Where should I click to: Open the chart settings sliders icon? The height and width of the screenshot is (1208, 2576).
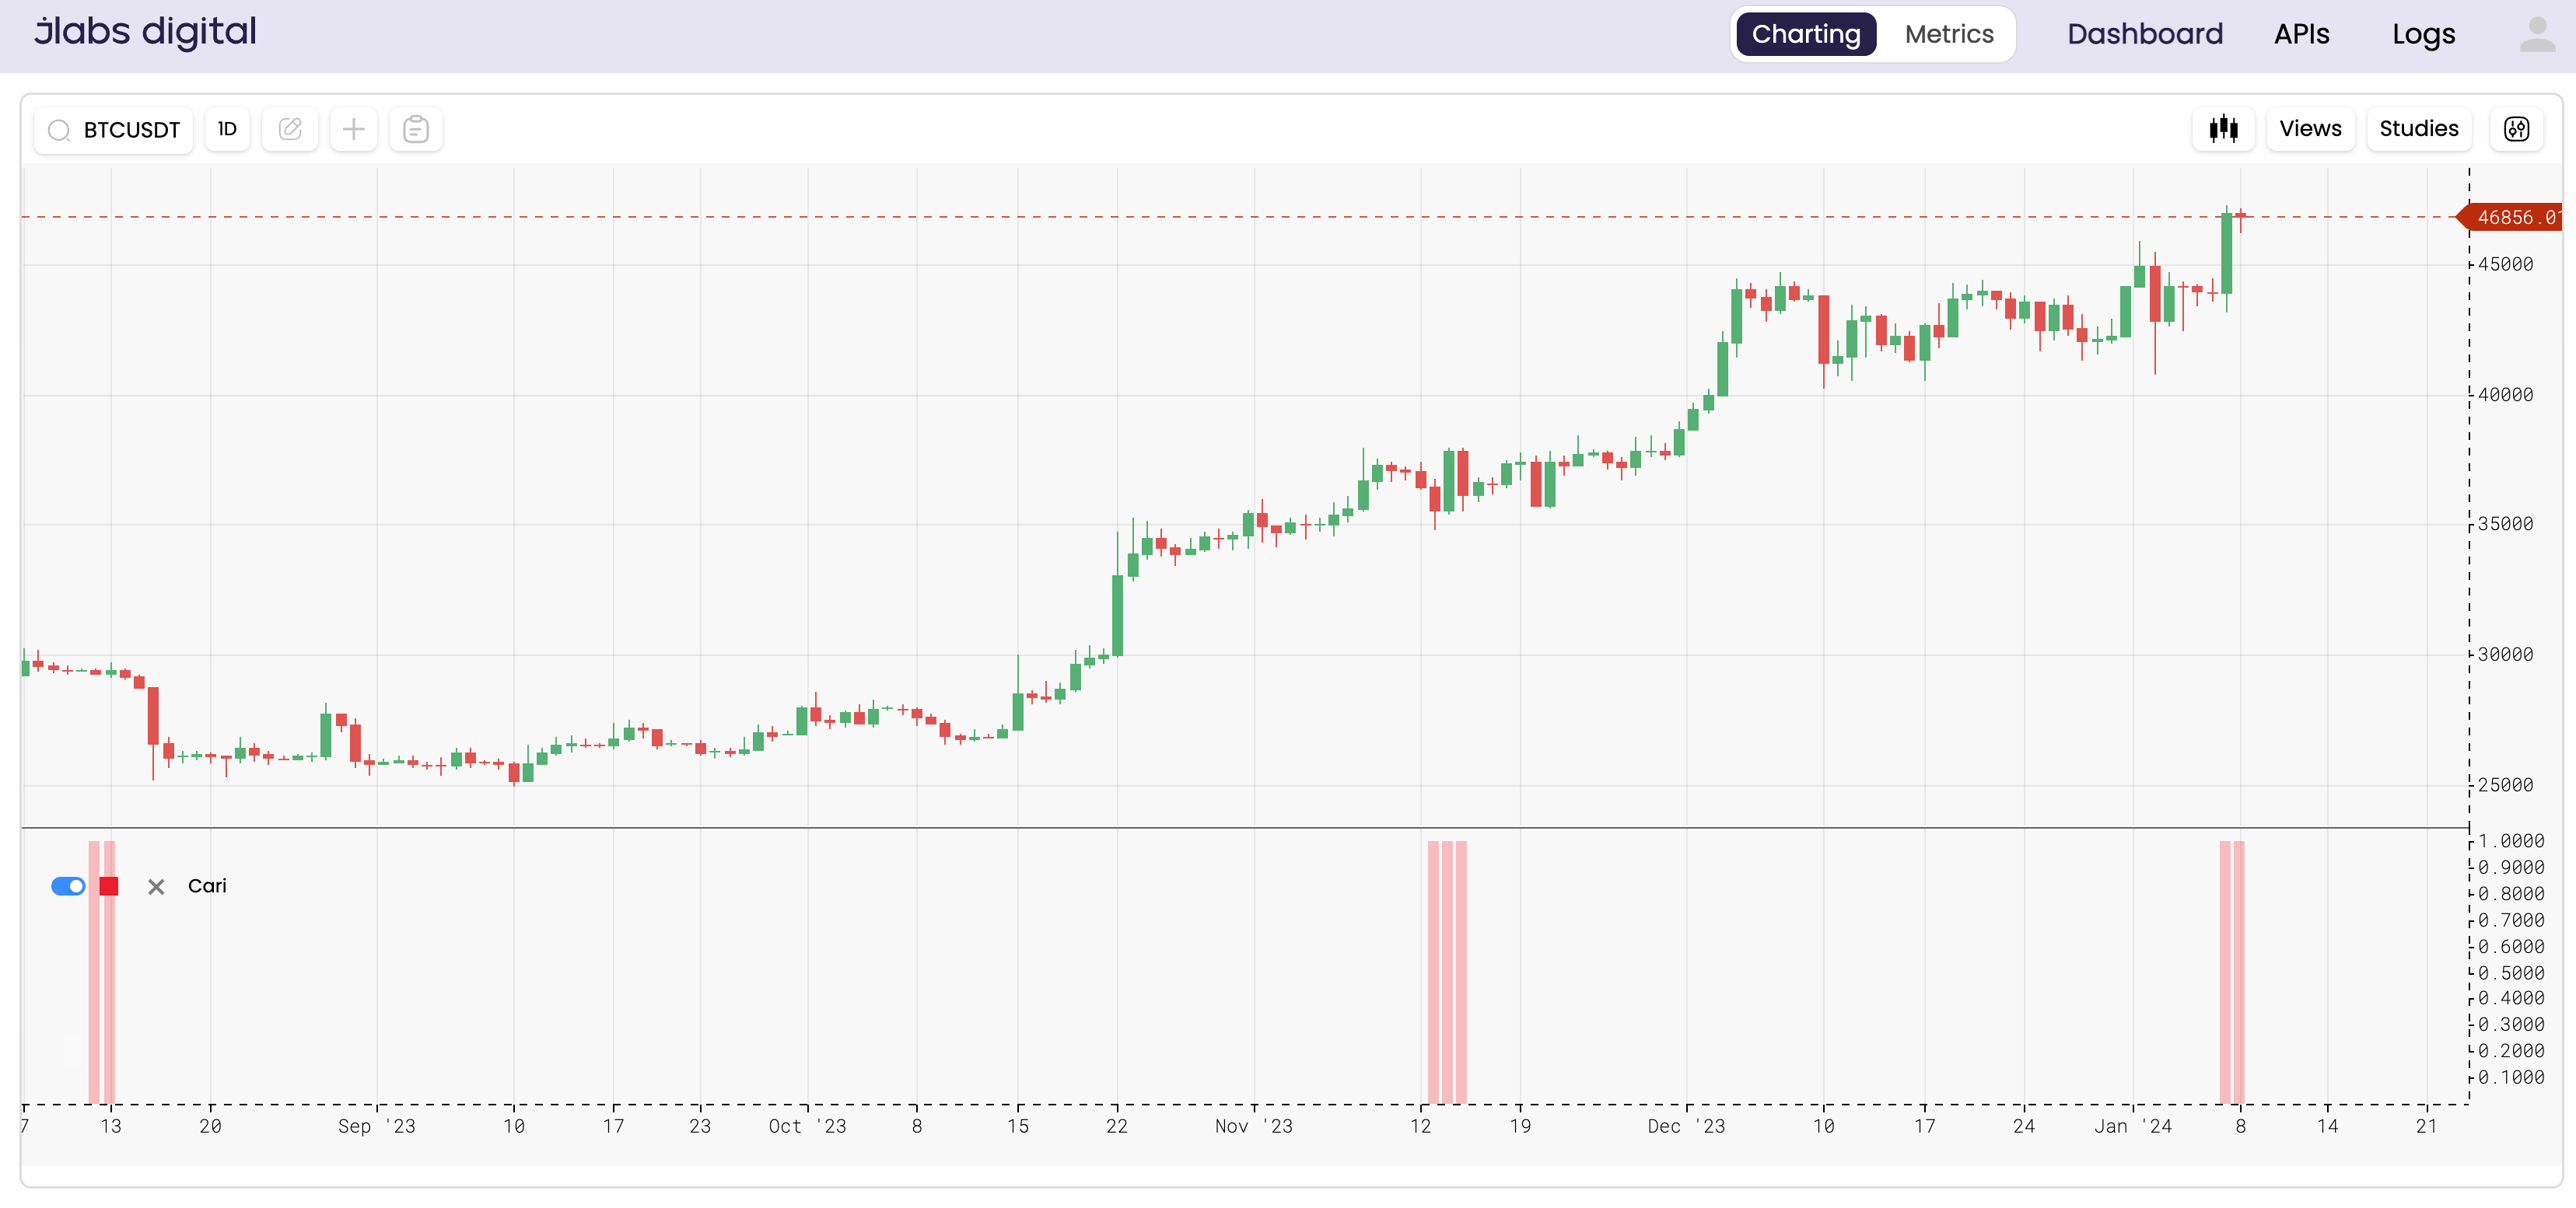click(2516, 129)
